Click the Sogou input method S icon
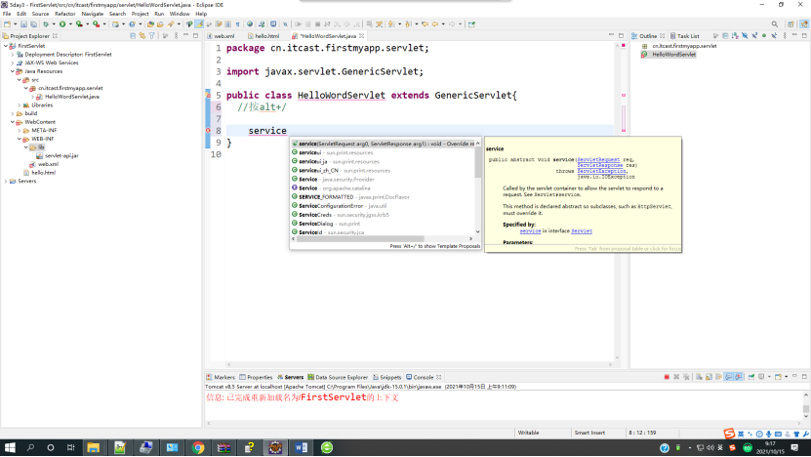 (729, 434)
